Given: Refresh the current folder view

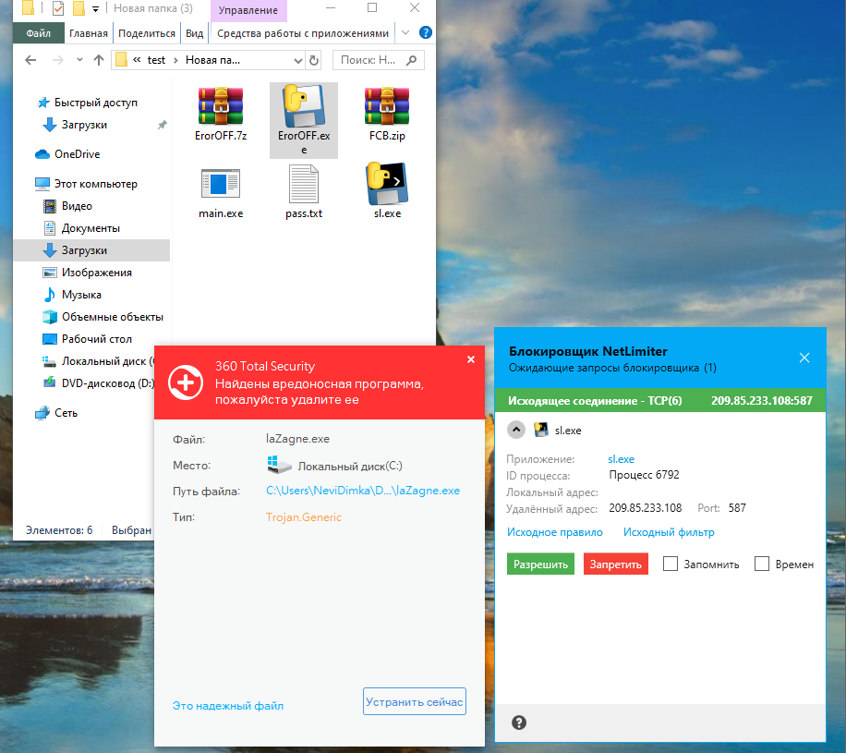Looking at the screenshot, I should click(x=314, y=60).
